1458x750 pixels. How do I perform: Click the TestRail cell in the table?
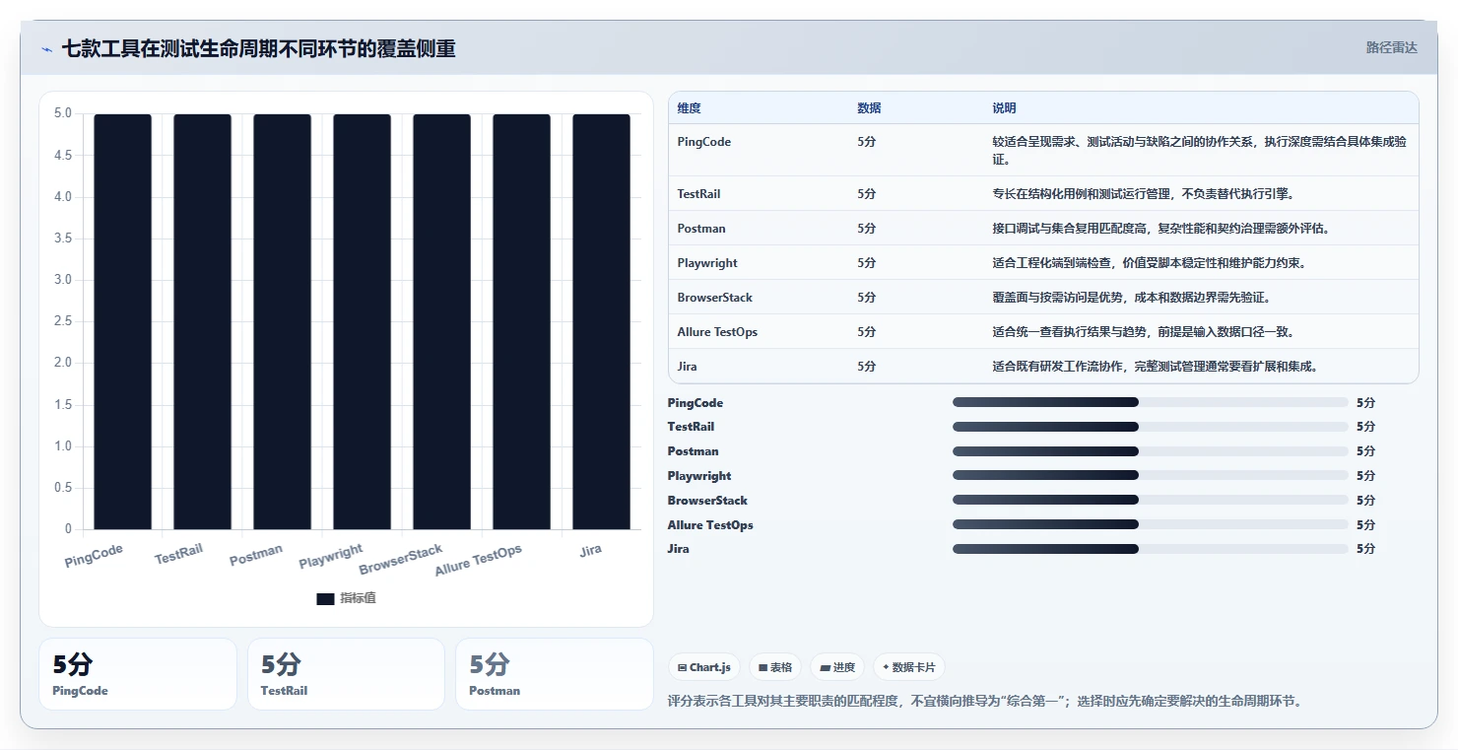[698, 194]
